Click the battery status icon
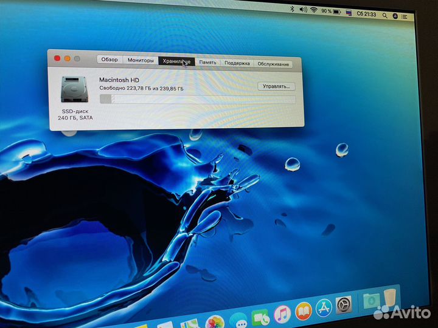This screenshot has height=328, width=438. (337, 12)
